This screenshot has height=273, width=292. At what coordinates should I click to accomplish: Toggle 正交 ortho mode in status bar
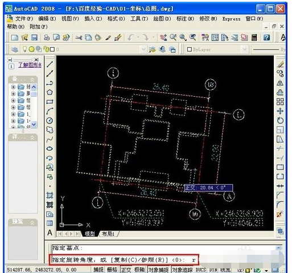(x=126, y=270)
